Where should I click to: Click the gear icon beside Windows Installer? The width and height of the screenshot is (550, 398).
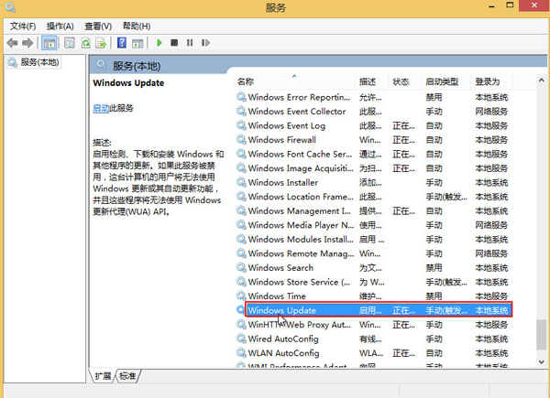pyautogui.click(x=241, y=182)
